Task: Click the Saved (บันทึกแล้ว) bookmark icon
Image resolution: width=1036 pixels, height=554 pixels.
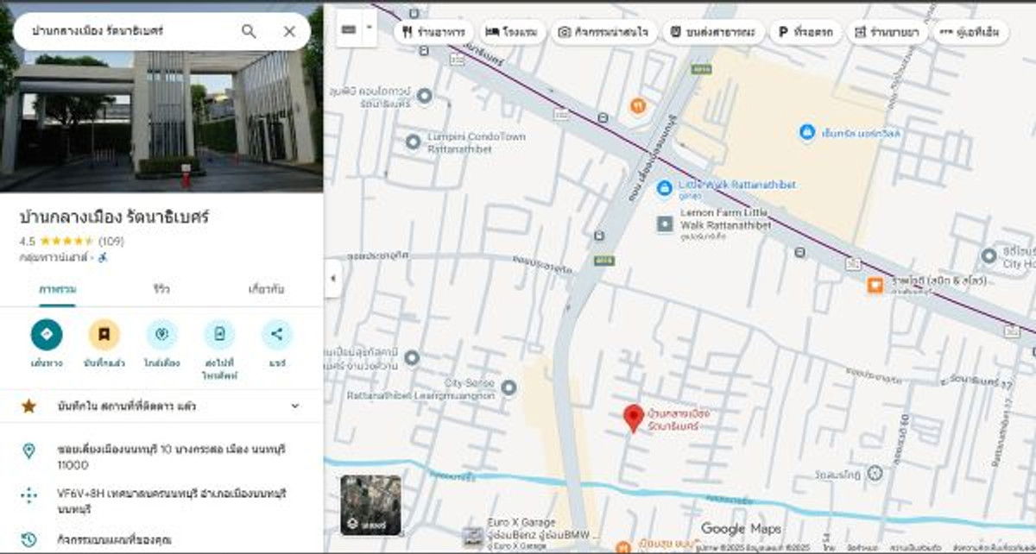Action: click(104, 335)
